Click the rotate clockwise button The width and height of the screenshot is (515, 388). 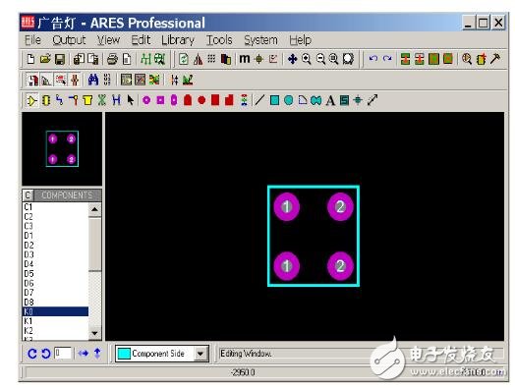31,354
